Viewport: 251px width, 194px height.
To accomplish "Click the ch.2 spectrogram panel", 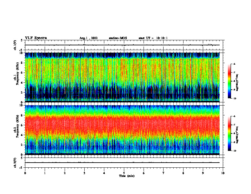I will (122, 130).
